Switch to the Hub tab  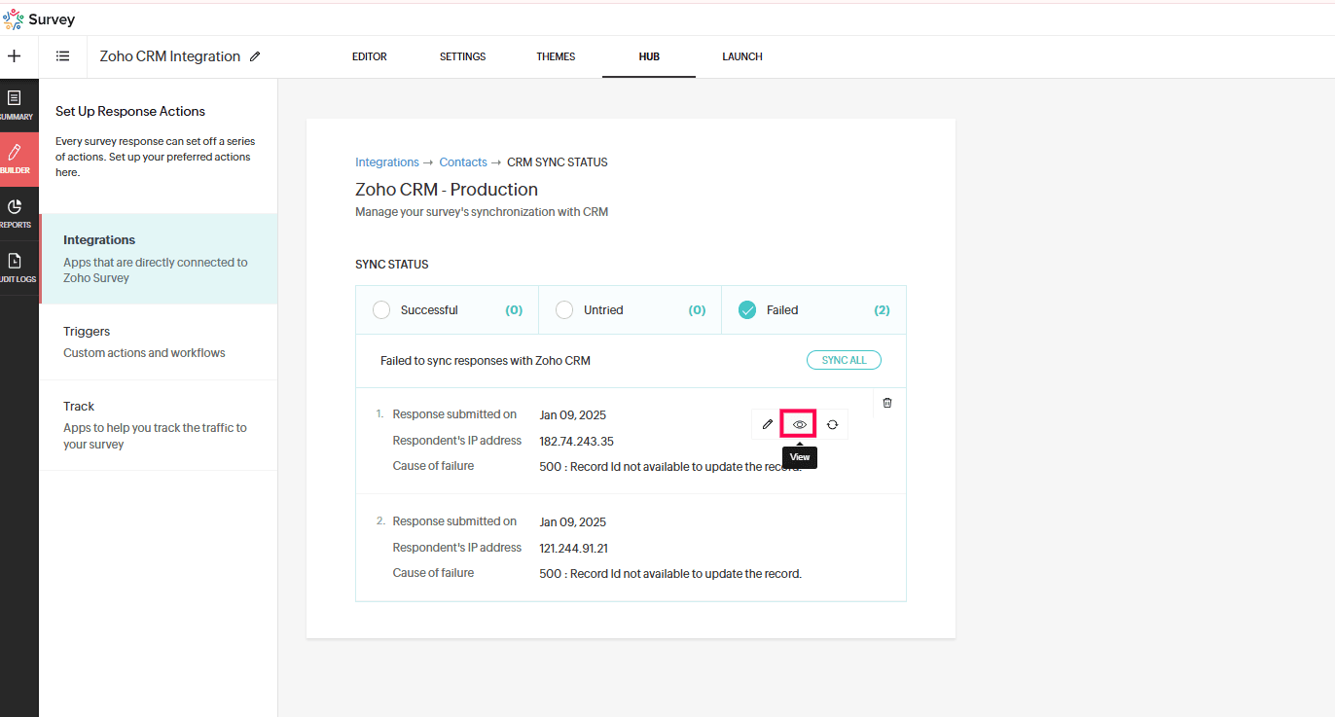(x=649, y=56)
